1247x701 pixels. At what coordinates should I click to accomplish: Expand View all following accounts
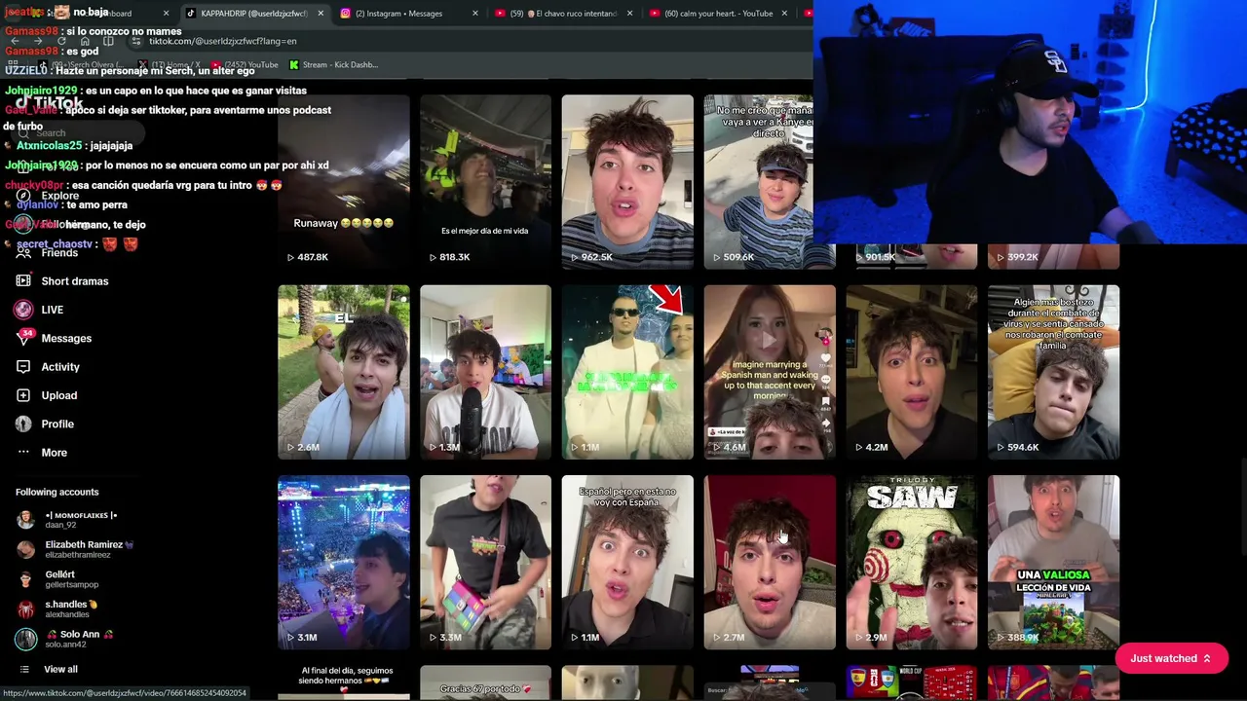[x=60, y=670]
